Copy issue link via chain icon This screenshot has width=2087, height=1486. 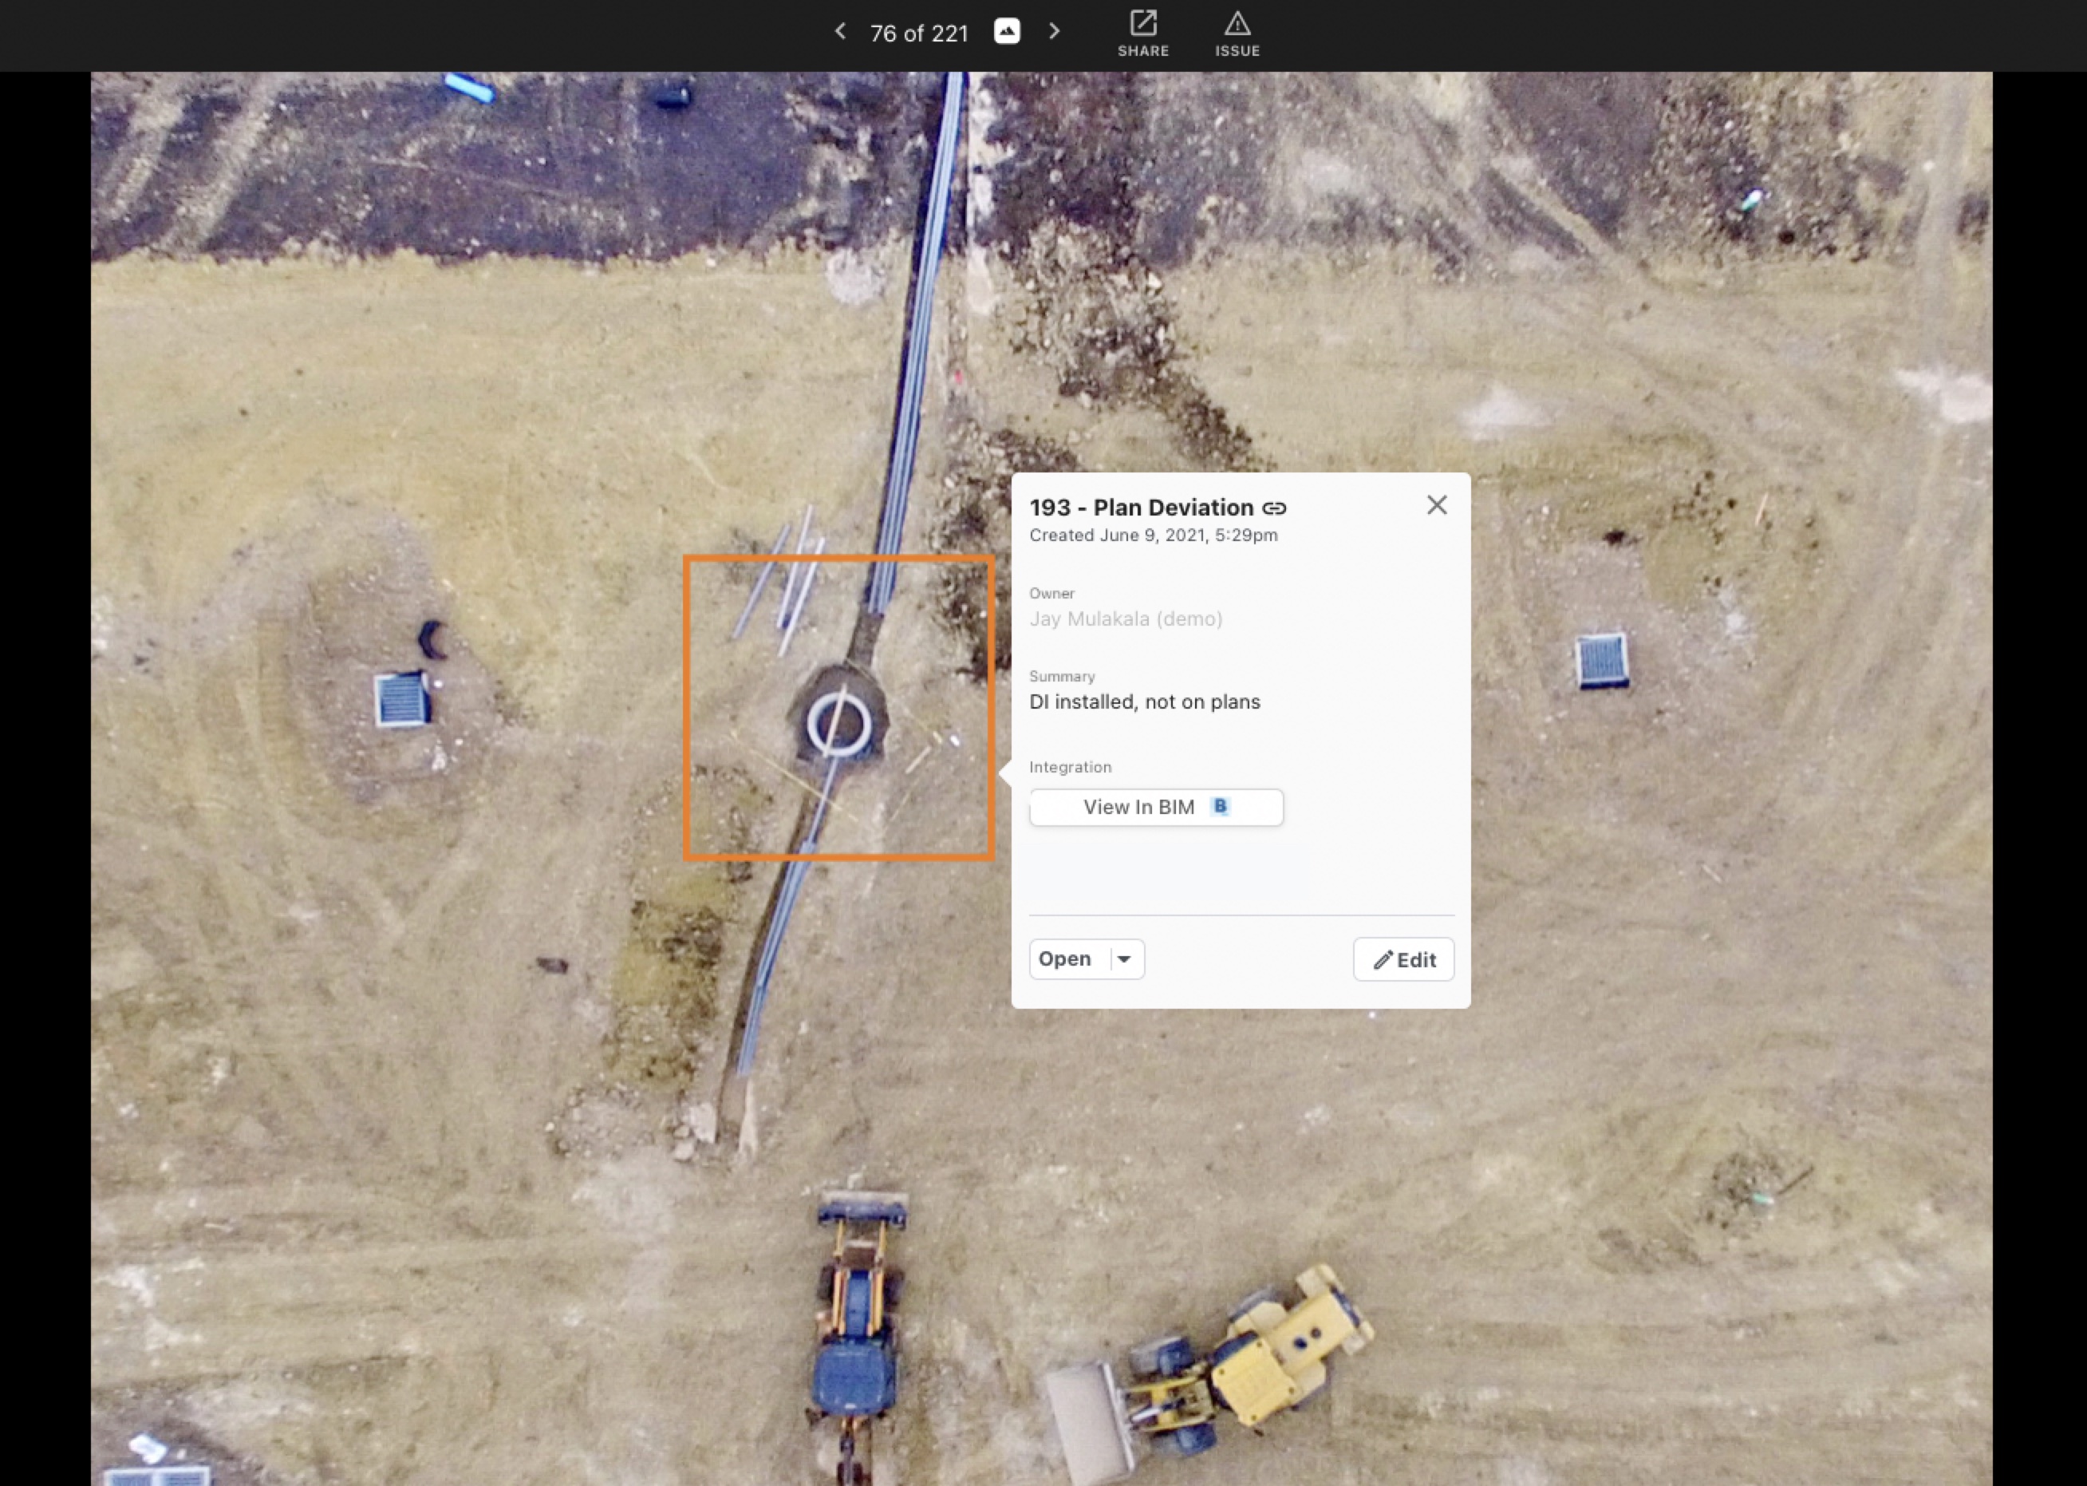pyautogui.click(x=1274, y=508)
